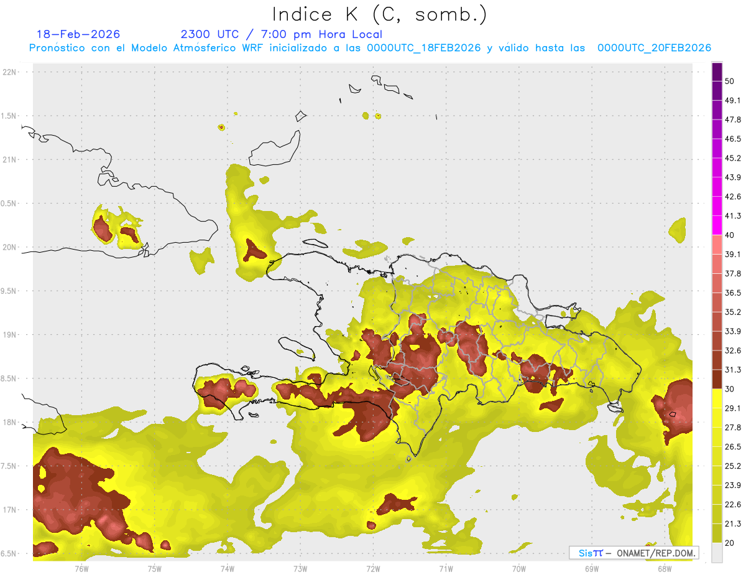Click the "71W" longitude label
Image resolution: width=746 pixels, height=577 pixels.
tap(446, 569)
